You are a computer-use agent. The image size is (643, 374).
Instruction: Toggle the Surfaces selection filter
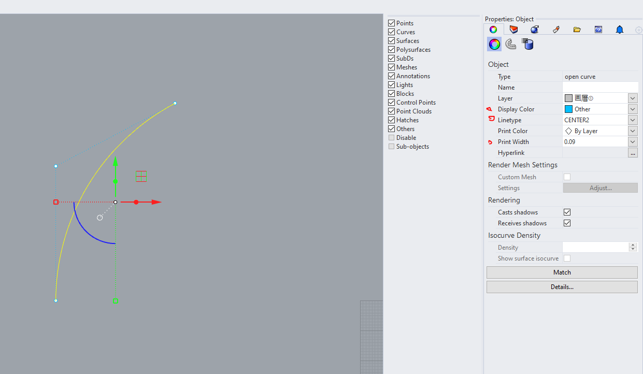pyautogui.click(x=391, y=40)
